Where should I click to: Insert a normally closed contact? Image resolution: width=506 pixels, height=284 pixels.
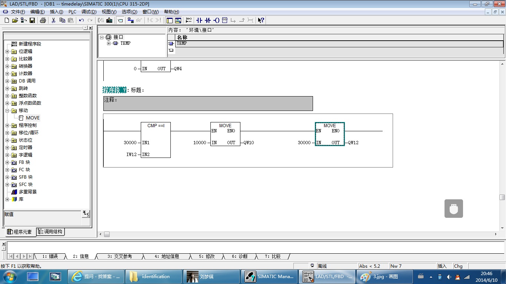(208, 20)
